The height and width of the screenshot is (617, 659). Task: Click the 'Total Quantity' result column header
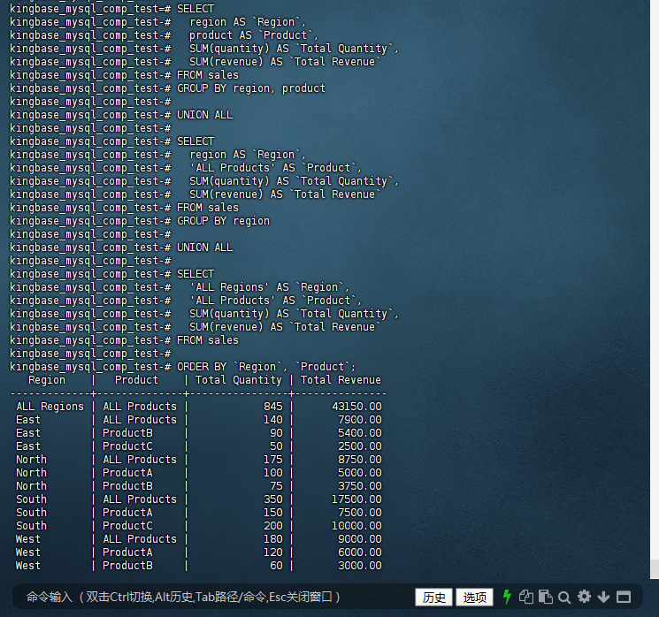pos(239,380)
